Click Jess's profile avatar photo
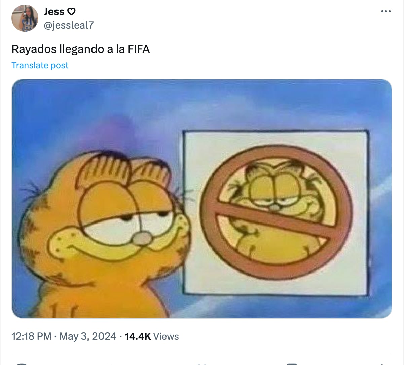The image size is (405, 365). point(25,18)
